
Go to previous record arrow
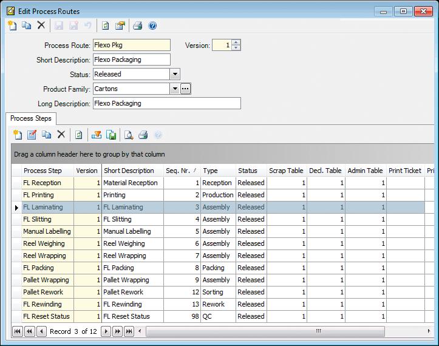pos(41,331)
